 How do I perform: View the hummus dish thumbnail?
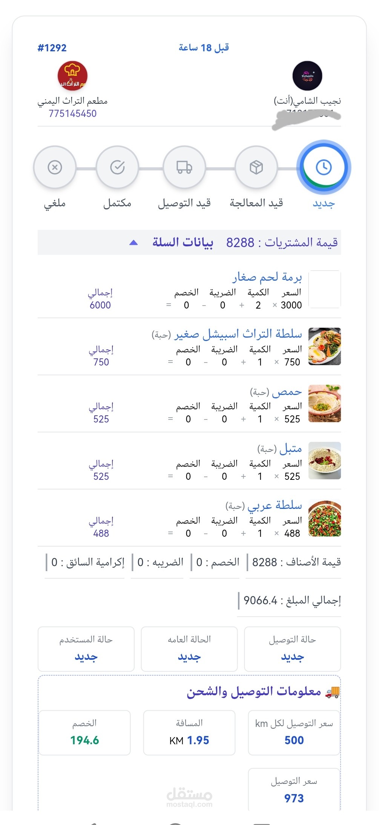click(324, 403)
